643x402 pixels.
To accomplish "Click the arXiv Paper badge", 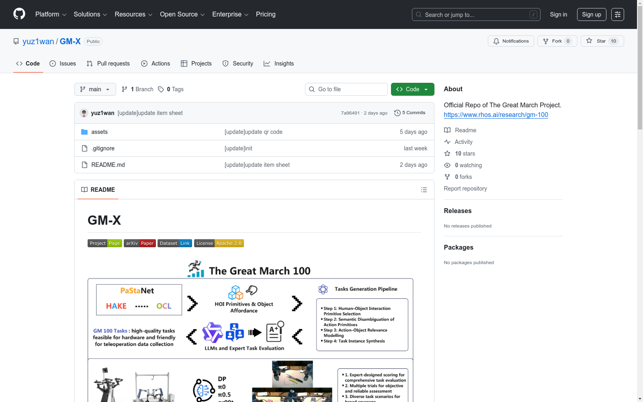I will pos(140,243).
